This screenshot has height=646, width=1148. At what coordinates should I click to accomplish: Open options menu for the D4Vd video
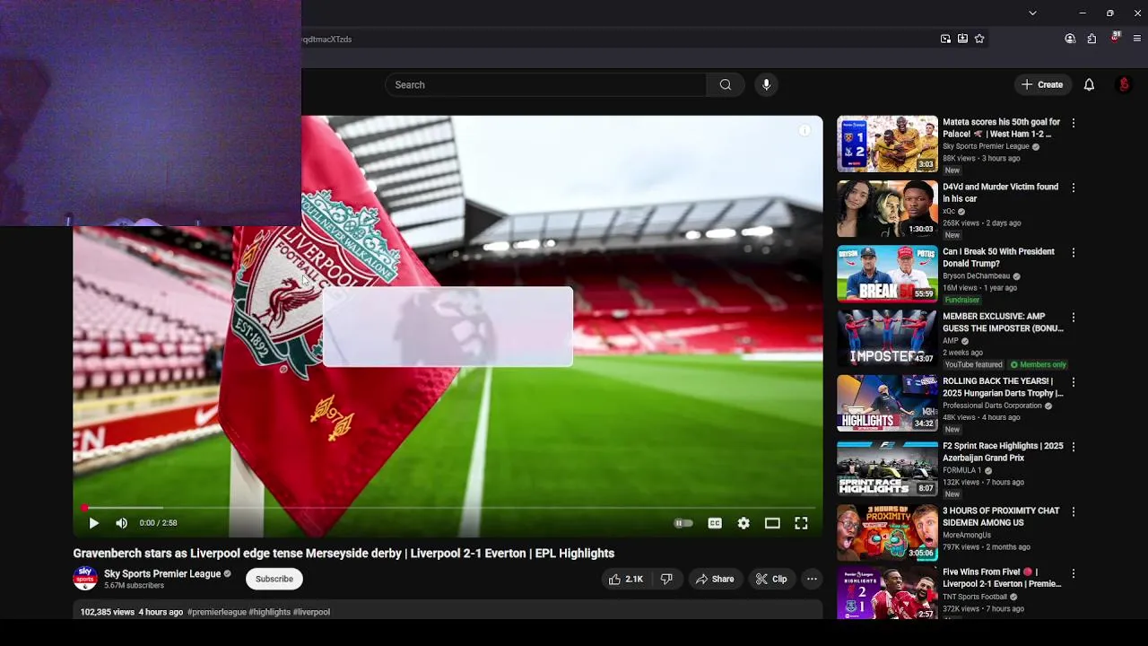[x=1073, y=188]
